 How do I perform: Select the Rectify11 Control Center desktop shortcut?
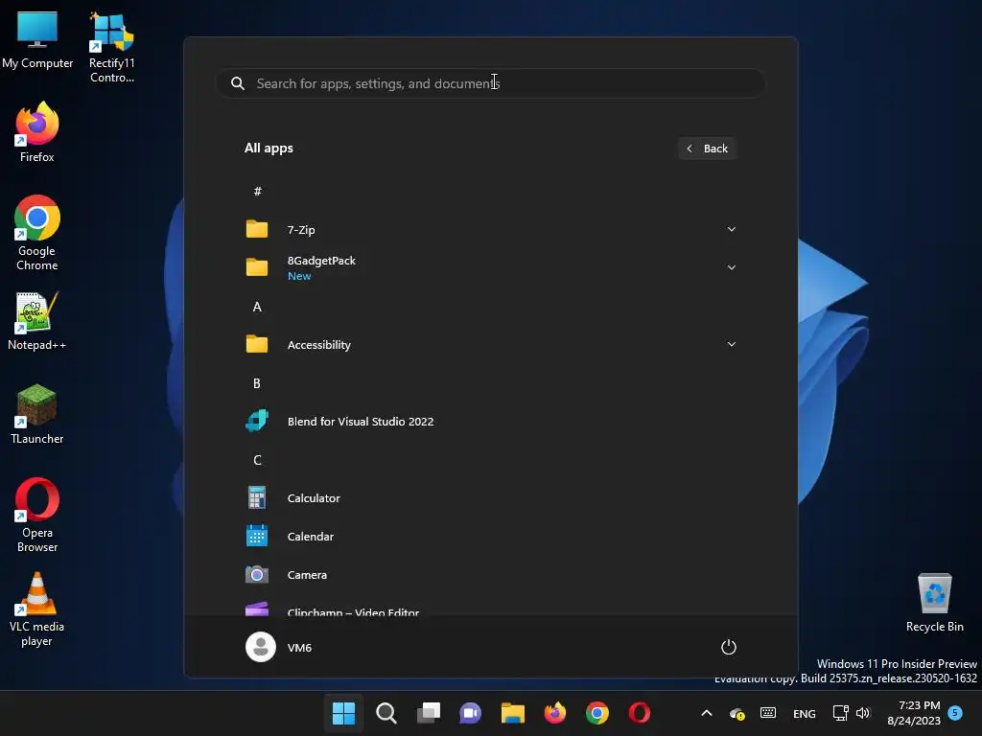[x=111, y=47]
